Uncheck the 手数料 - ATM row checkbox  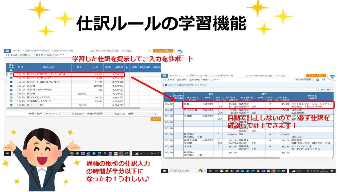tap(11, 90)
